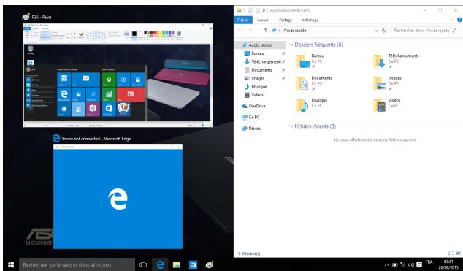Click the taskbar search box
Screen dimensions: 463x271
click(77, 265)
